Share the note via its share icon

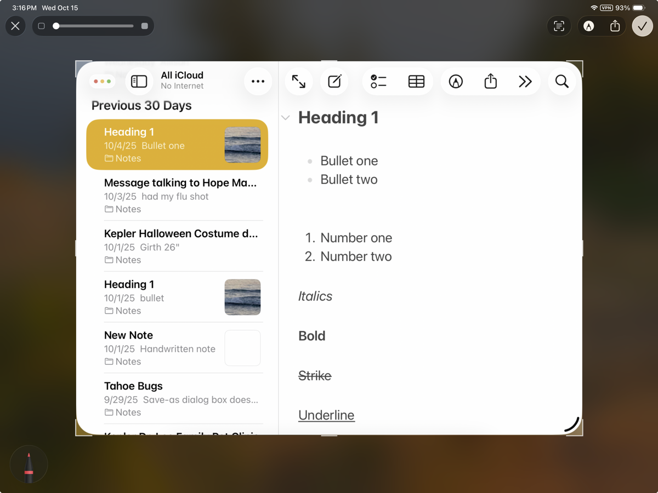[490, 81]
